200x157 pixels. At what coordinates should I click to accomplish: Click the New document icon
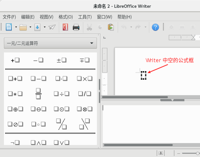pos(9,27)
